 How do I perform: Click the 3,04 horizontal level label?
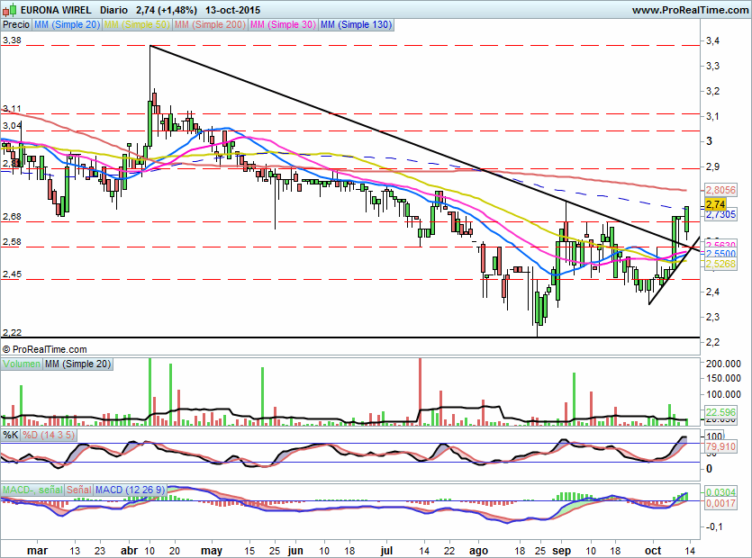pos(12,126)
